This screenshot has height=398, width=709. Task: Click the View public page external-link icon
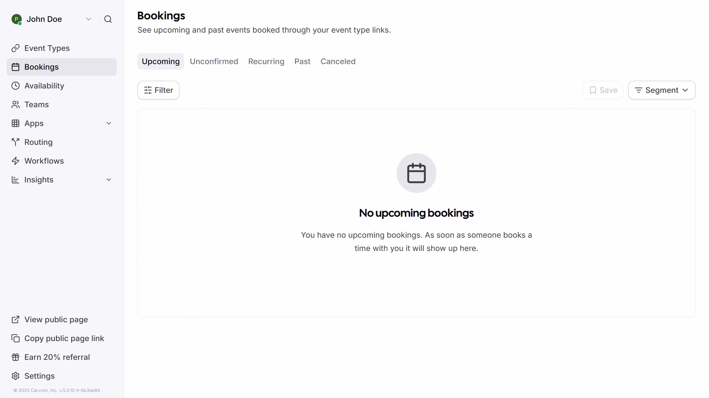click(16, 320)
